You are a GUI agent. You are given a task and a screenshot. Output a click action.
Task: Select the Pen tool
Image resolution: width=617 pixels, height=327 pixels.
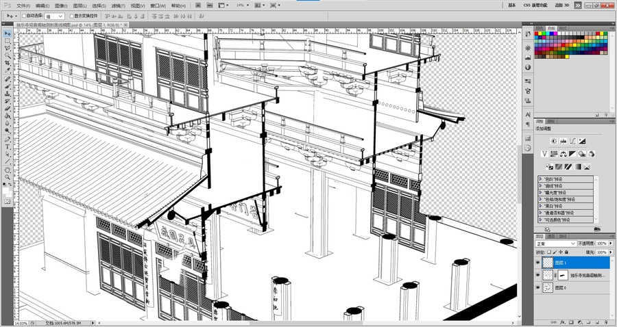click(8, 140)
